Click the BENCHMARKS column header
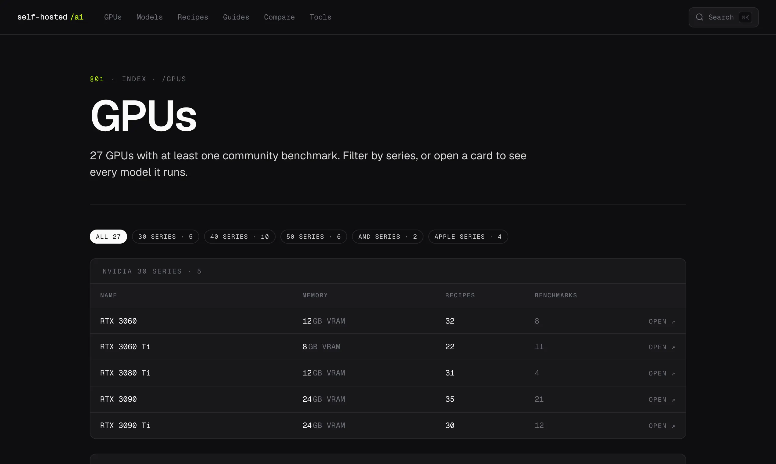Viewport: 776px width, 464px height. click(556, 295)
